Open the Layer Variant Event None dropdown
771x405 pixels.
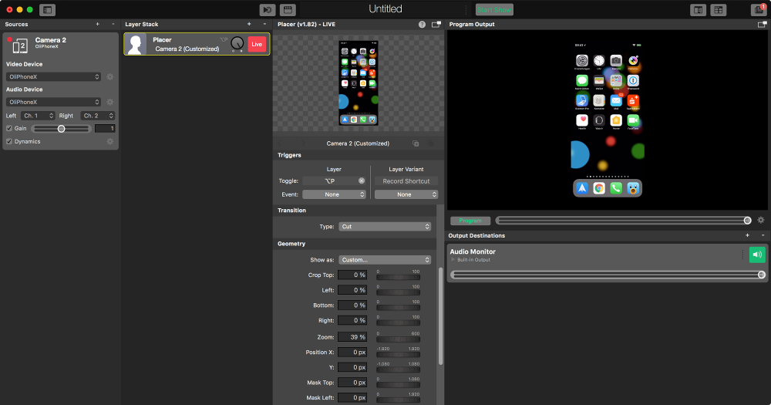tap(406, 194)
